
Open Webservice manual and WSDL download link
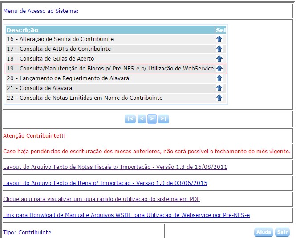[x=126, y=215]
